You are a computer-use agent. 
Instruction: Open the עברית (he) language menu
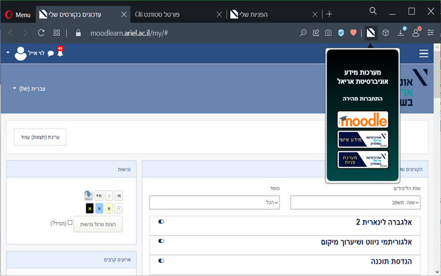click(29, 89)
